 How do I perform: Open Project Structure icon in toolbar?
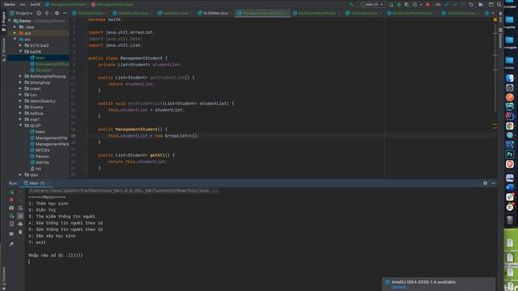click(491, 5)
